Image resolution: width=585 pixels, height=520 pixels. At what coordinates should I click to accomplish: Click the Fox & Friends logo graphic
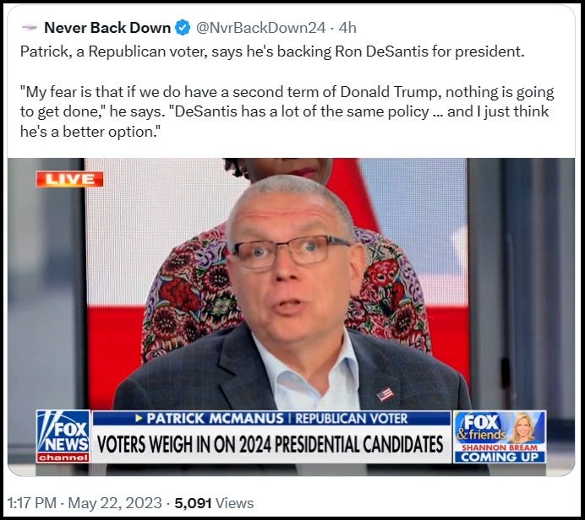(x=481, y=427)
